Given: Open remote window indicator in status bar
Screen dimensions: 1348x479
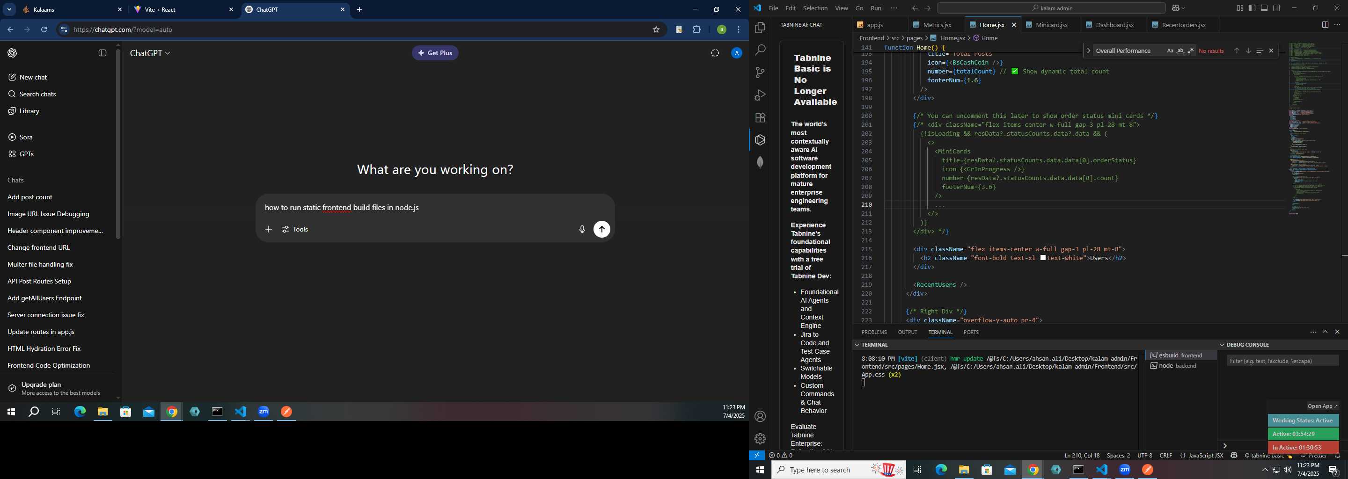Looking at the screenshot, I should 757,456.
